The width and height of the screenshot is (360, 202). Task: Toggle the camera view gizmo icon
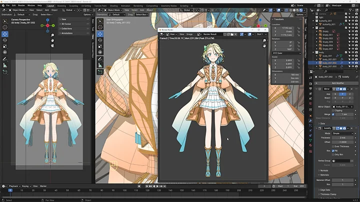point(53,46)
